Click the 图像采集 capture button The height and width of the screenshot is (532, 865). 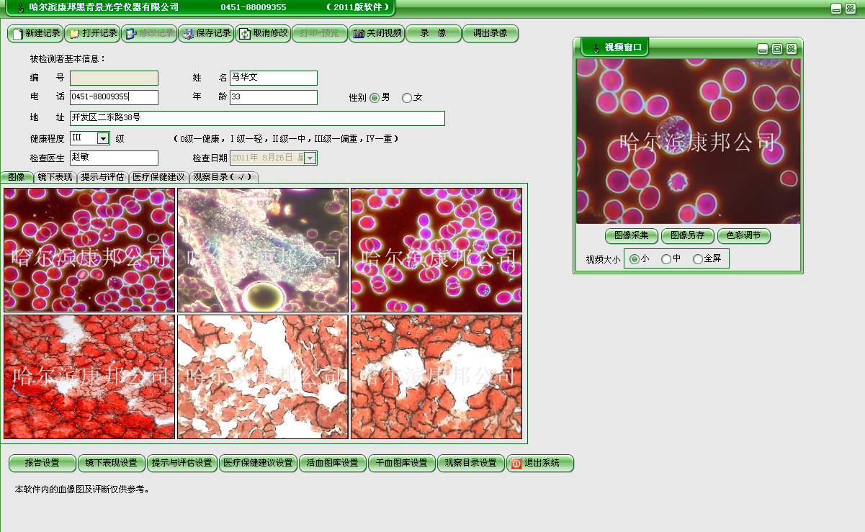631,236
